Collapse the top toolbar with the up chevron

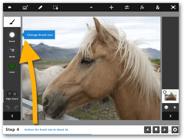point(91,8)
